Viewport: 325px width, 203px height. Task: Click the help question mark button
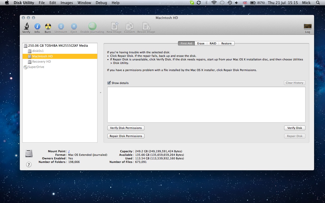tap(29, 165)
